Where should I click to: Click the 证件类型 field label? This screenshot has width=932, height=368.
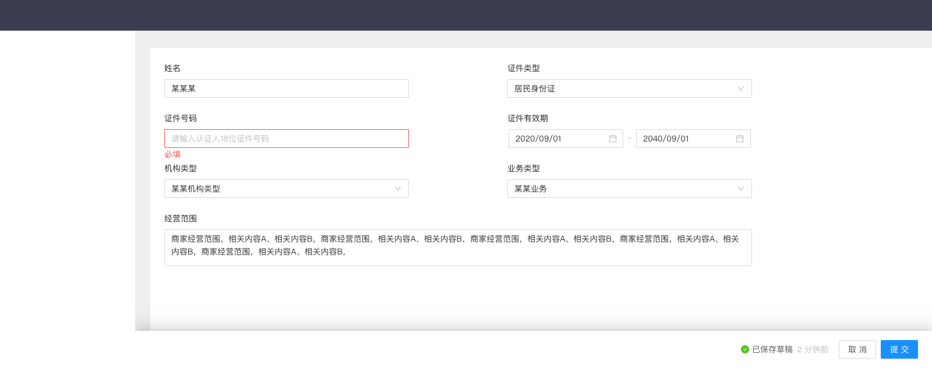coord(524,68)
